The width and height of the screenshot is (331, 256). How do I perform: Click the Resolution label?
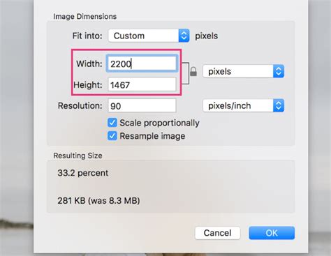point(80,106)
